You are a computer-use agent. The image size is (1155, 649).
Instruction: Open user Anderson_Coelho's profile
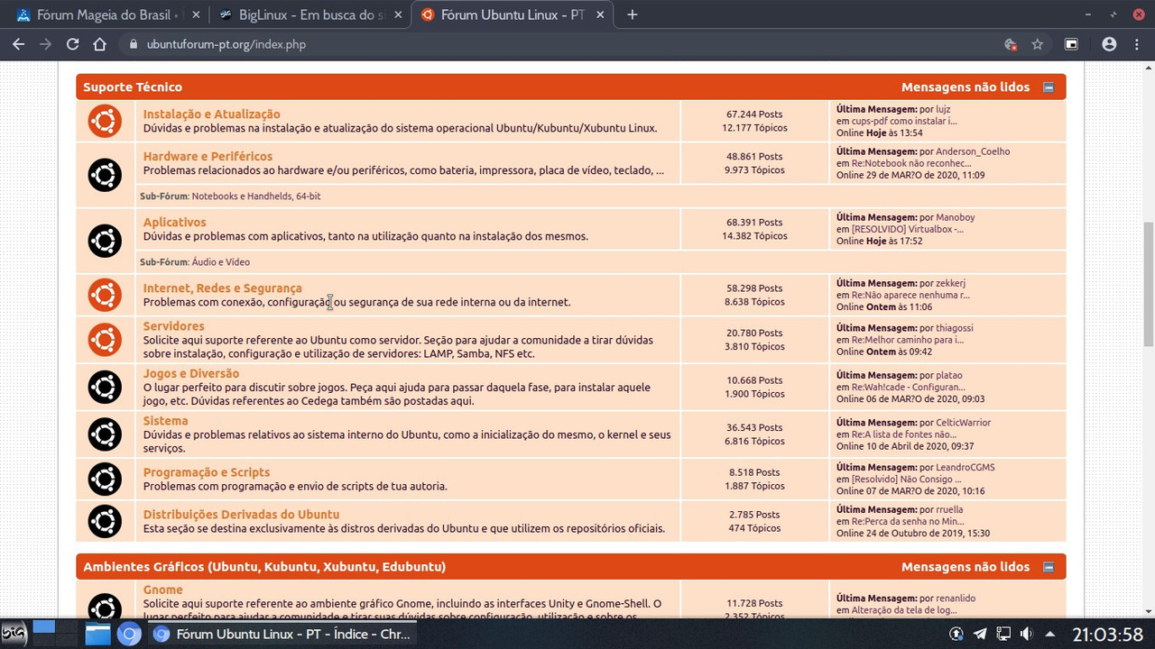(x=973, y=151)
